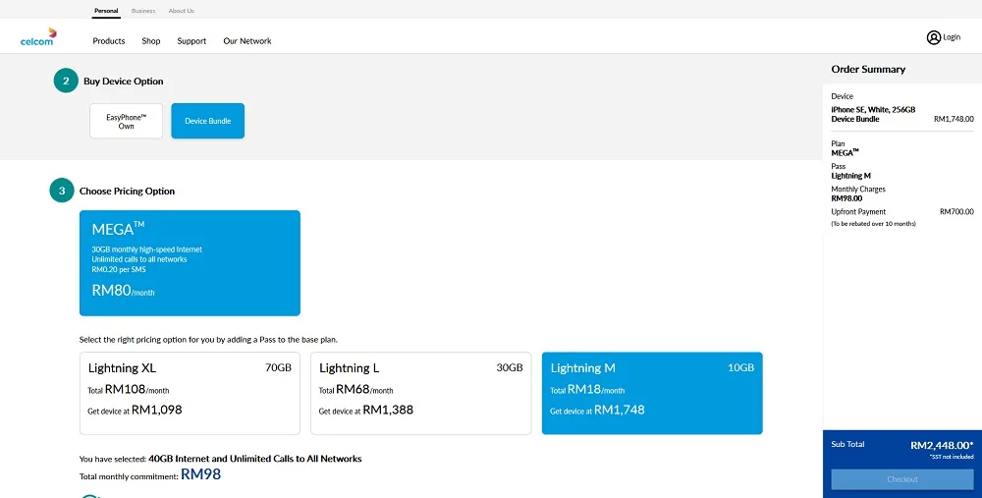Select the Lightning L 30GB pass

[421, 393]
